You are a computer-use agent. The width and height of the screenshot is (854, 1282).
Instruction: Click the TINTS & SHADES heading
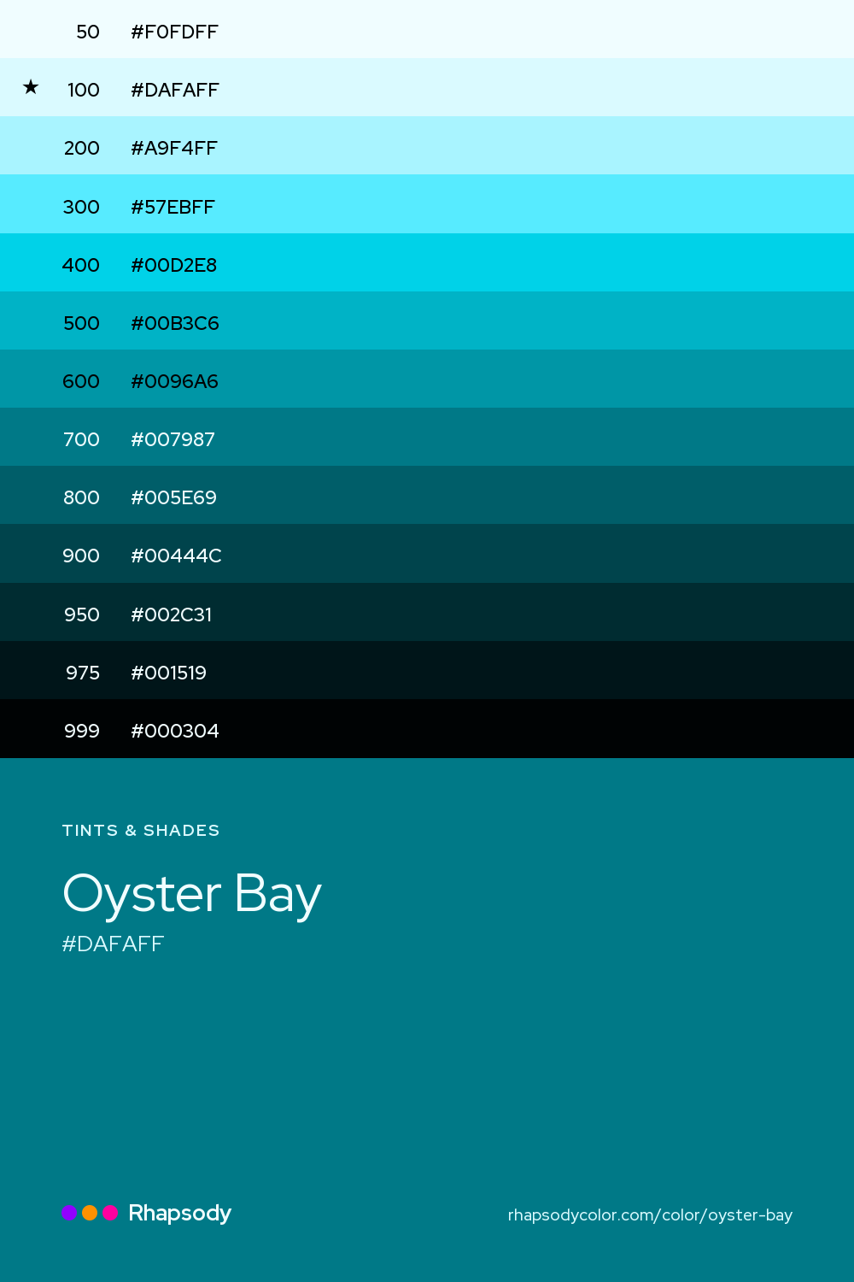point(141,831)
